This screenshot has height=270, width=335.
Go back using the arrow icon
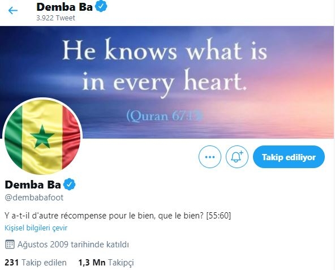coord(13,10)
